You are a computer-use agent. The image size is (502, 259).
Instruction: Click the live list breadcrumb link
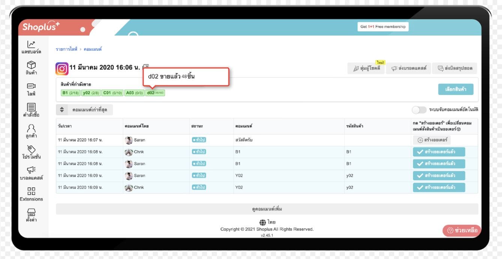66,49
